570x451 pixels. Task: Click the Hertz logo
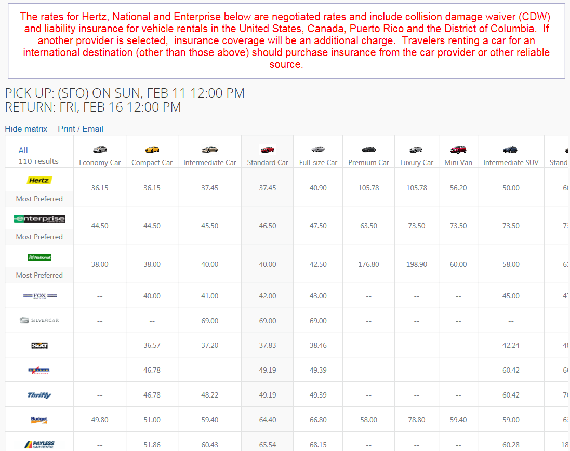(39, 180)
